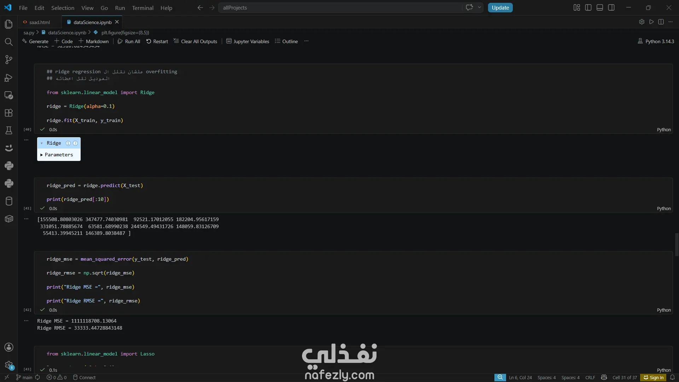This screenshot has width=679, height=382.
Task: Open output actions for cell 40
Action: tap(26, 140)
